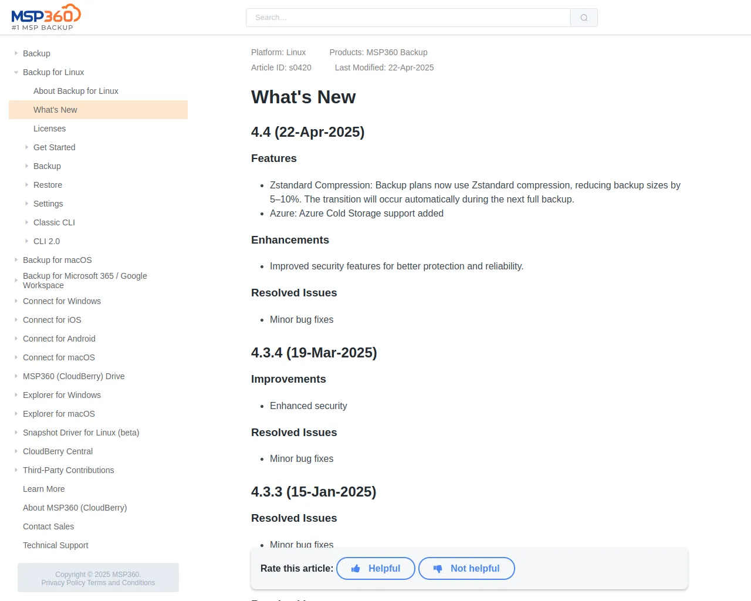Open Third-Party Contributions section
Screen dimensions: 751x601
[x=68, y=470]
